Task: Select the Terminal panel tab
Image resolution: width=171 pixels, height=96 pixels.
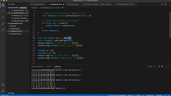Action: 57,66
